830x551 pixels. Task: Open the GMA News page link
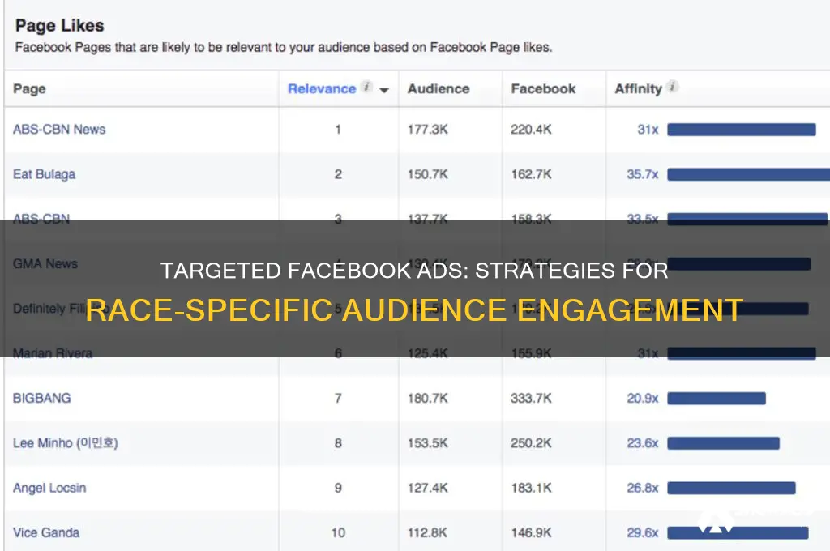(45, 263)
